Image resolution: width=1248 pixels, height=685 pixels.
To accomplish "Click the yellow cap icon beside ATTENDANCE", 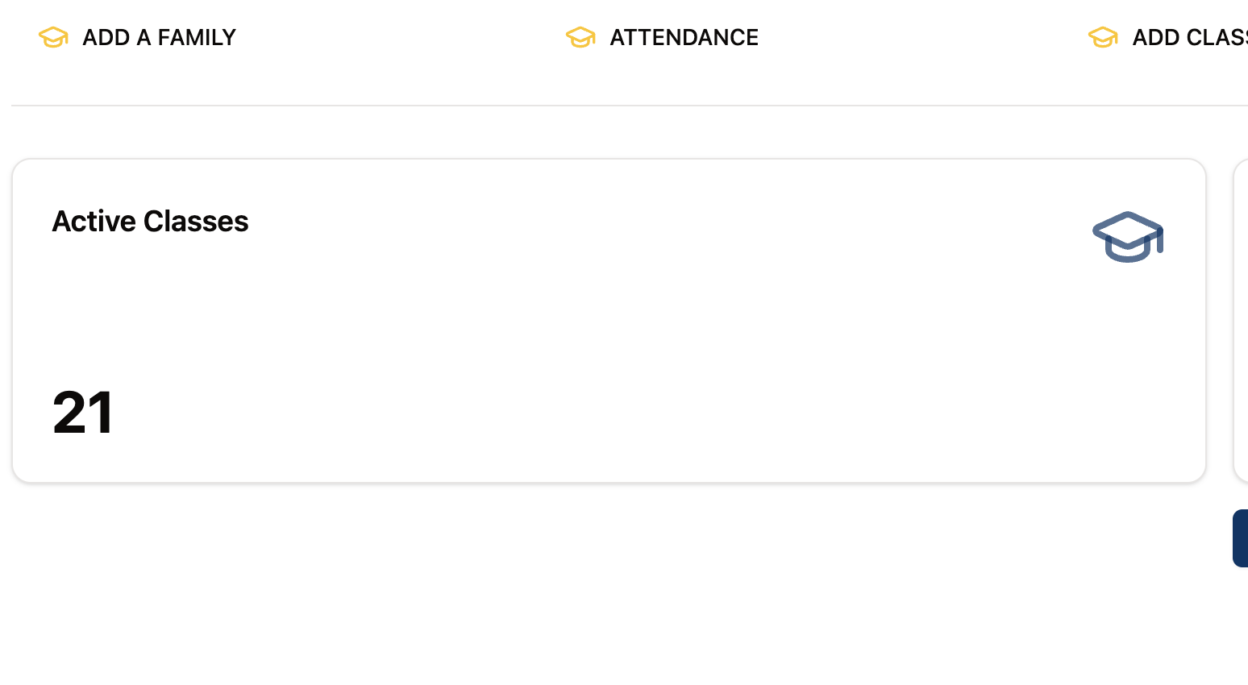I will tap(580, 37).
